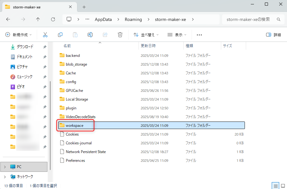
Task: Toggle the 詳細 details pane
Action: tap(273, 35)
